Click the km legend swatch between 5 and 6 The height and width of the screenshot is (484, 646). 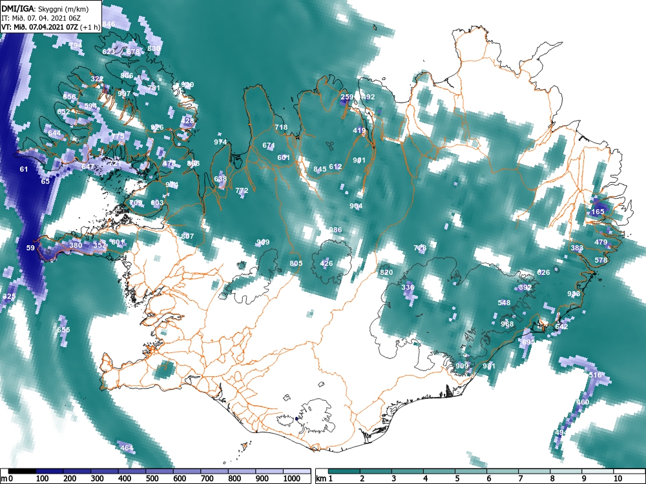pos(471,471)
